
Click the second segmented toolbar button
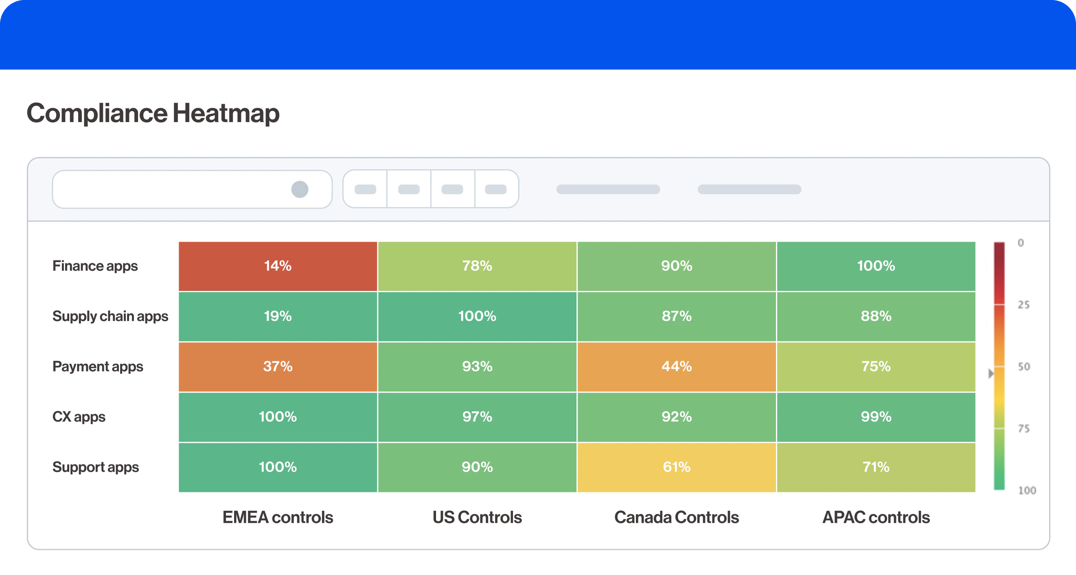[x=408, y=189]
